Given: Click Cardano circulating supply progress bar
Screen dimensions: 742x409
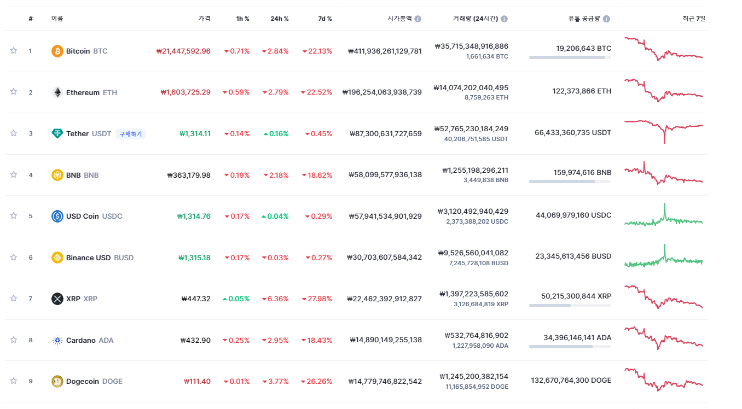Looking at the screenshot, I should [x=570, y=347].
